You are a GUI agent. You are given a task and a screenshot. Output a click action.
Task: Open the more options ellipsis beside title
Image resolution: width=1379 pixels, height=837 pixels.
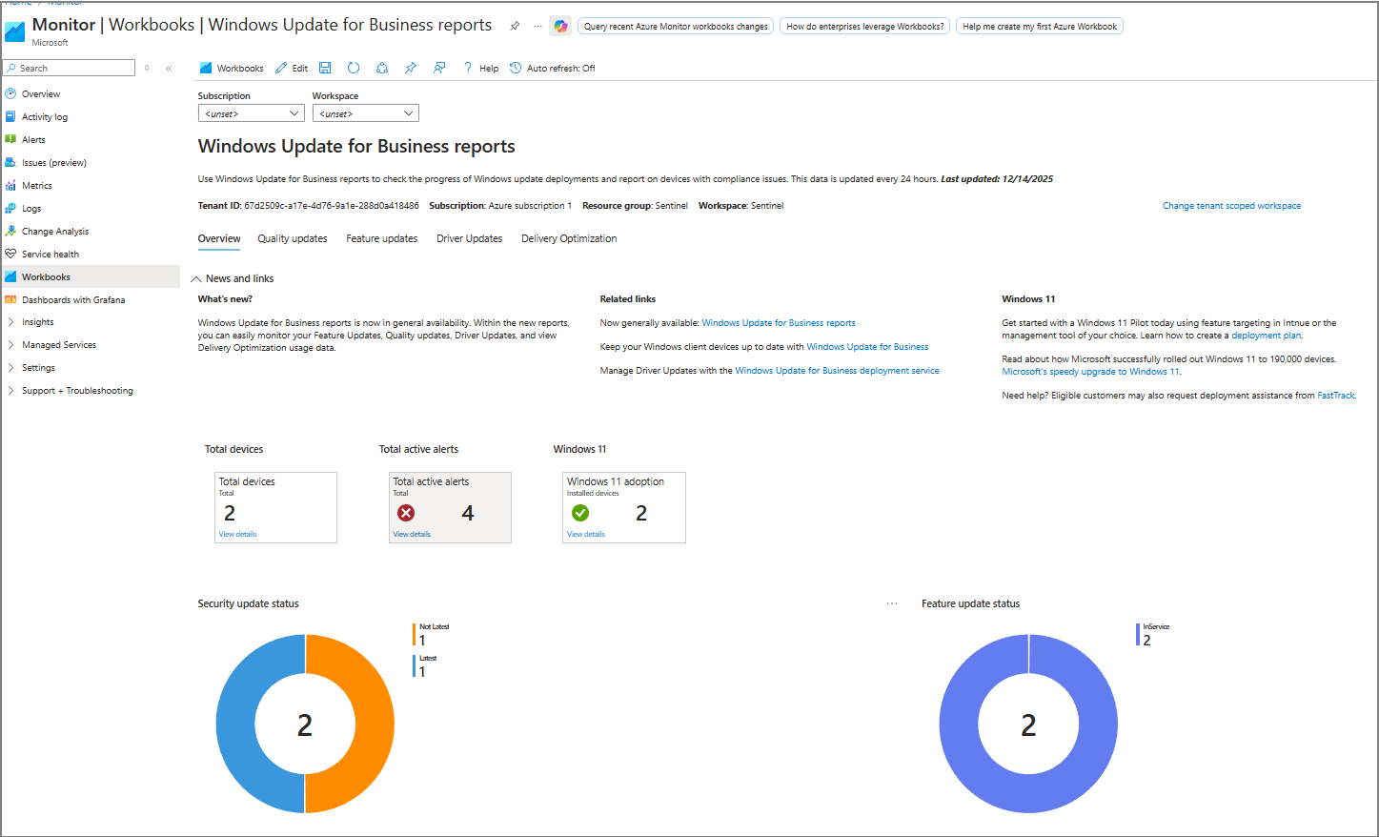pyautogui.click(x=537, y=26)
